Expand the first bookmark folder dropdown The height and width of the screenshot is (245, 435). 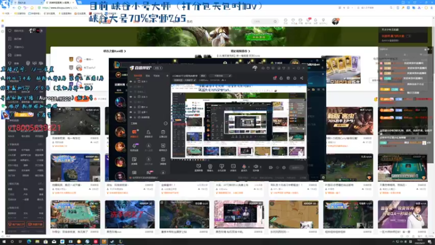[6, 13]
